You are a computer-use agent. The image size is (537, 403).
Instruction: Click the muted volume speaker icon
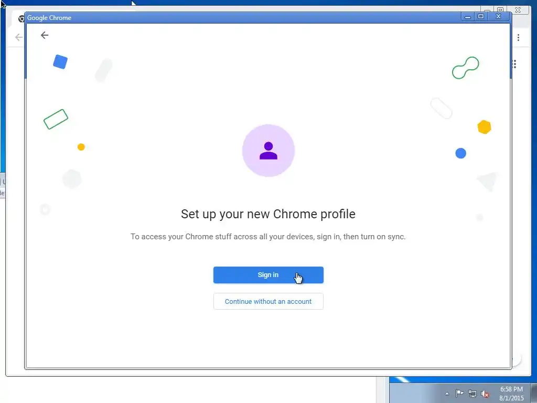pos(485,394)
